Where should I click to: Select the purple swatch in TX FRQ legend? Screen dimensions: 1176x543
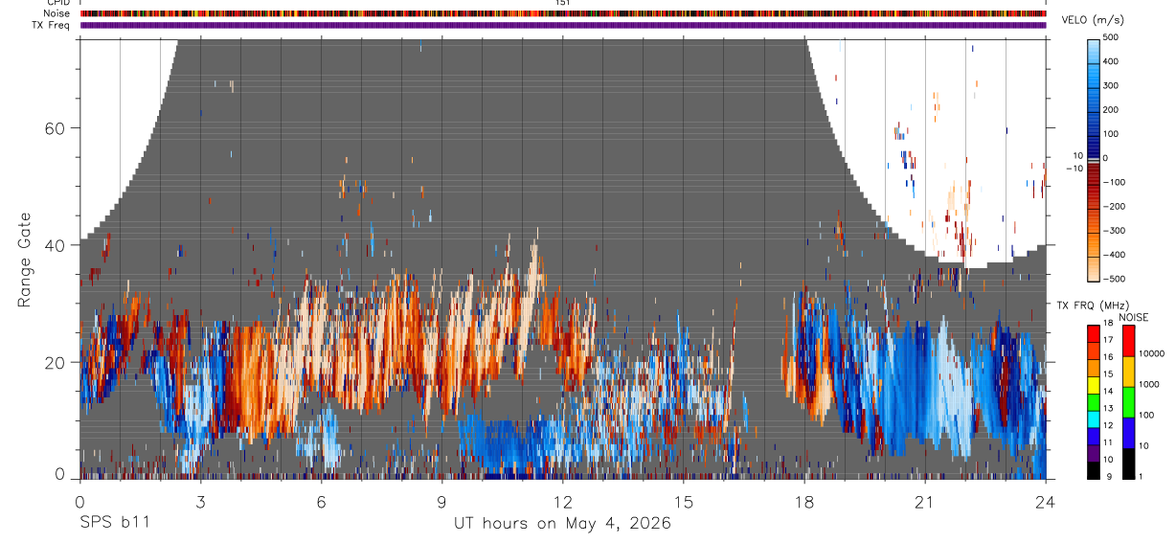[1093, 451]
